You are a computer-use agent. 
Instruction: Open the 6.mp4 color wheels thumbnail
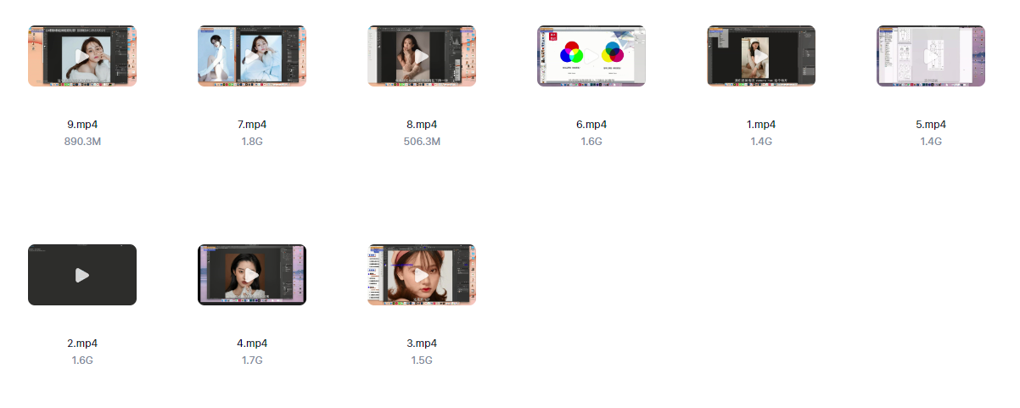[591, 56]
